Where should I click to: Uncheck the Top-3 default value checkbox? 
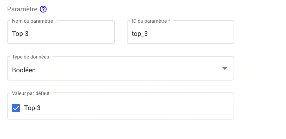pos(16,108)
